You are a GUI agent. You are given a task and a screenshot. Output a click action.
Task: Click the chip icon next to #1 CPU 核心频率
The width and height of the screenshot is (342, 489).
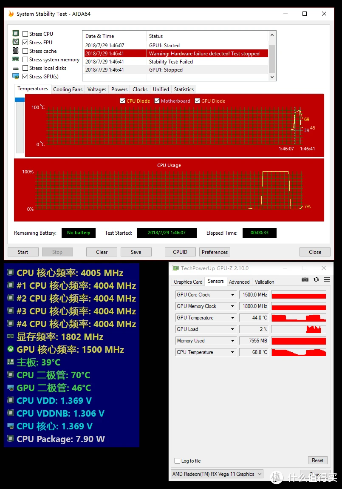(11, 285)
